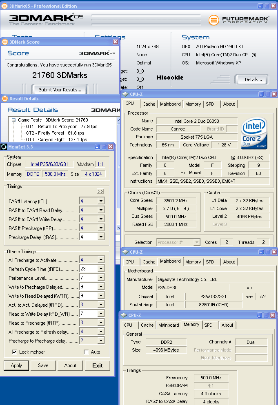This screenshot has width=278, height=405.
Task: Open the RAS# Precharge (tRP) dropdown
Action: coord(101,228)
